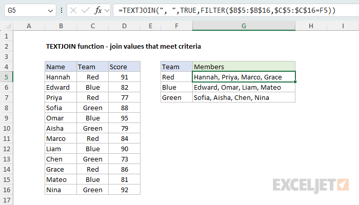Click the cell containing 'Liam'
Viewport: 359px width, 205px height.
click(61, 149)
